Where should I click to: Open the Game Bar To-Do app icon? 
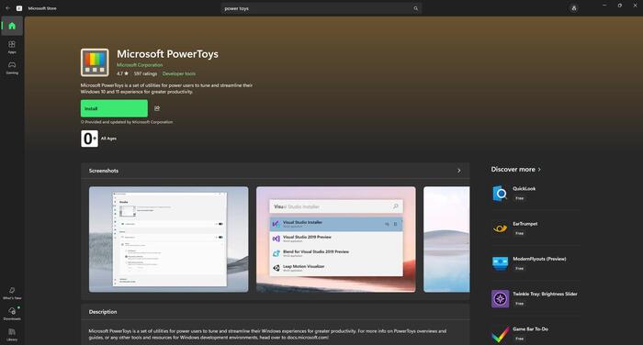point(500,334)
